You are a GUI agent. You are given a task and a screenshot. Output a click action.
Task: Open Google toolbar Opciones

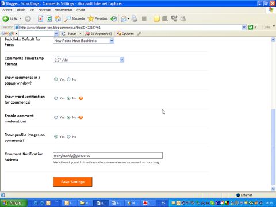pos(125,34)
